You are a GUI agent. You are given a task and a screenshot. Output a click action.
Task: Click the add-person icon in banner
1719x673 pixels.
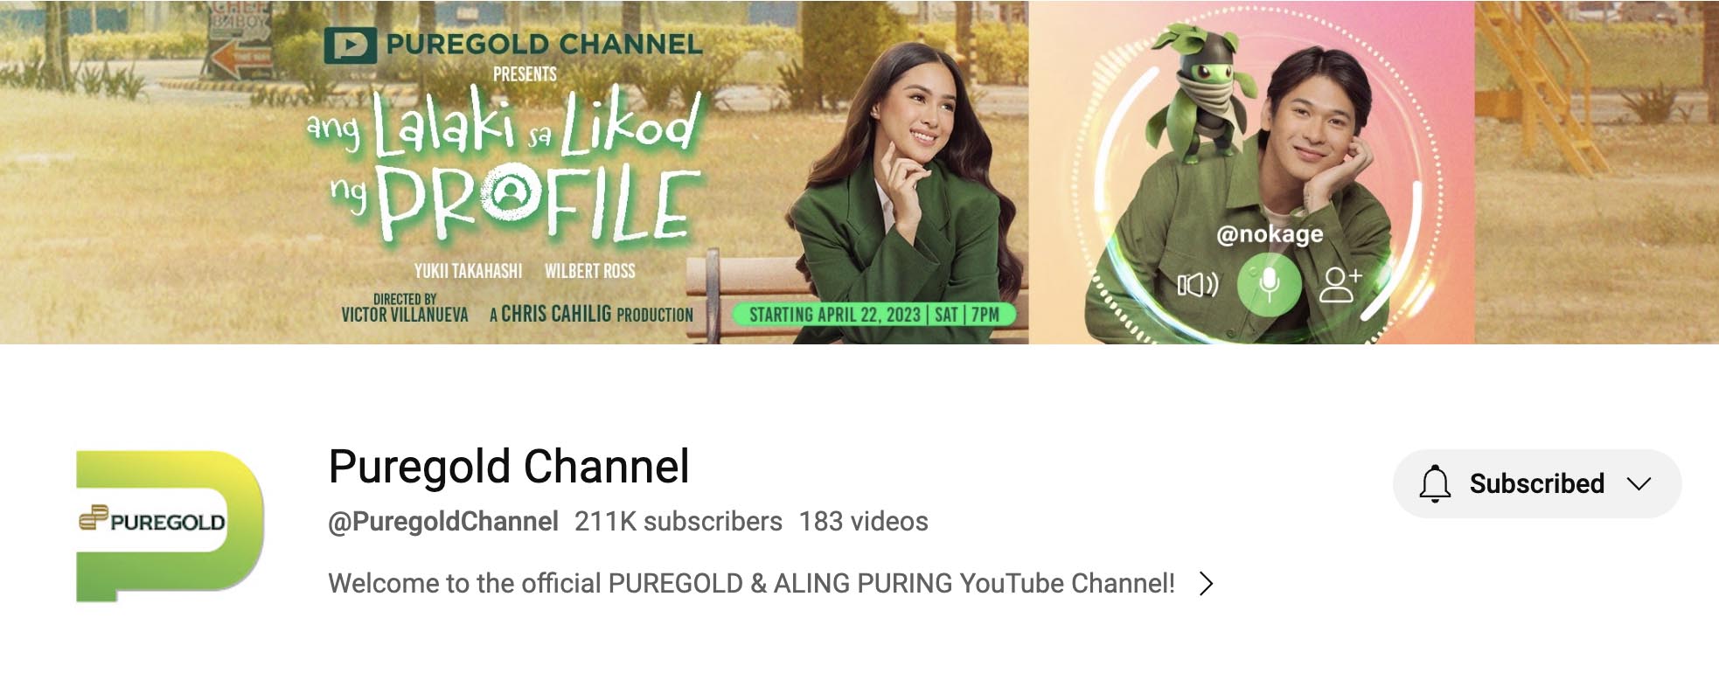click(x=1340, y=284)
